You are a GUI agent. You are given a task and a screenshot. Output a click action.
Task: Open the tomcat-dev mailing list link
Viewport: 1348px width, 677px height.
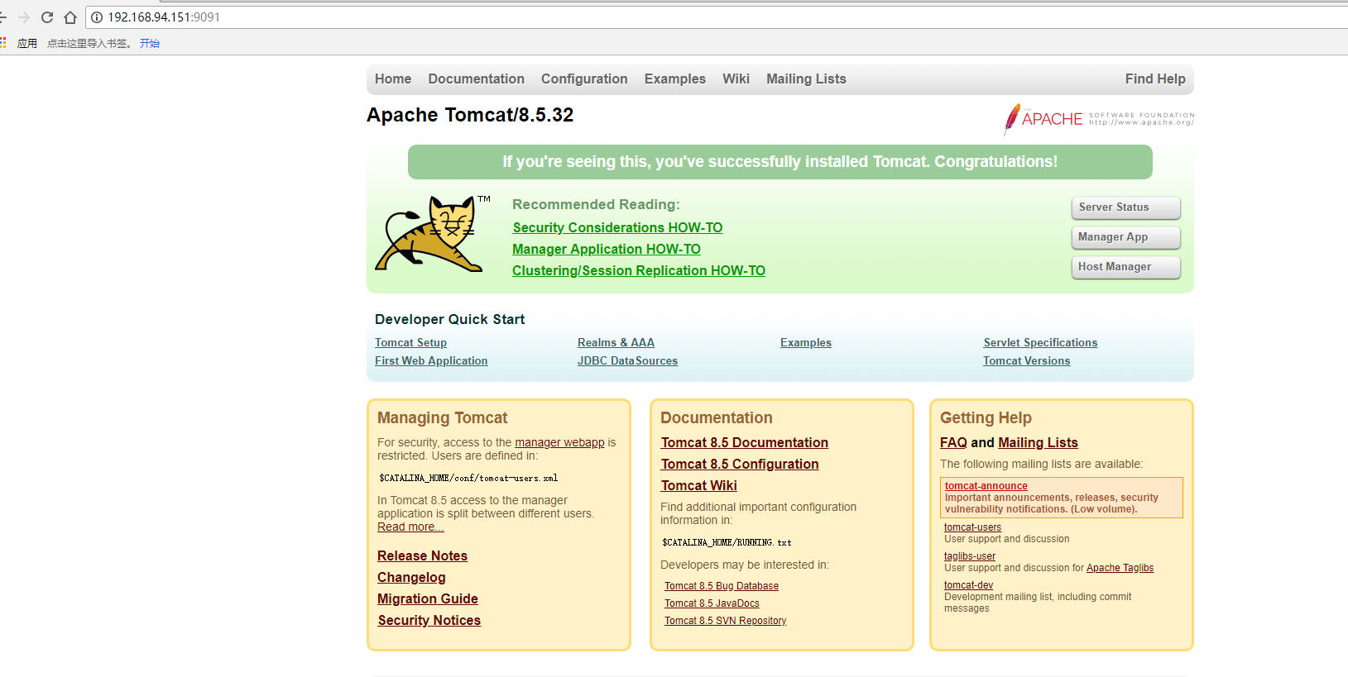[968, 585]
